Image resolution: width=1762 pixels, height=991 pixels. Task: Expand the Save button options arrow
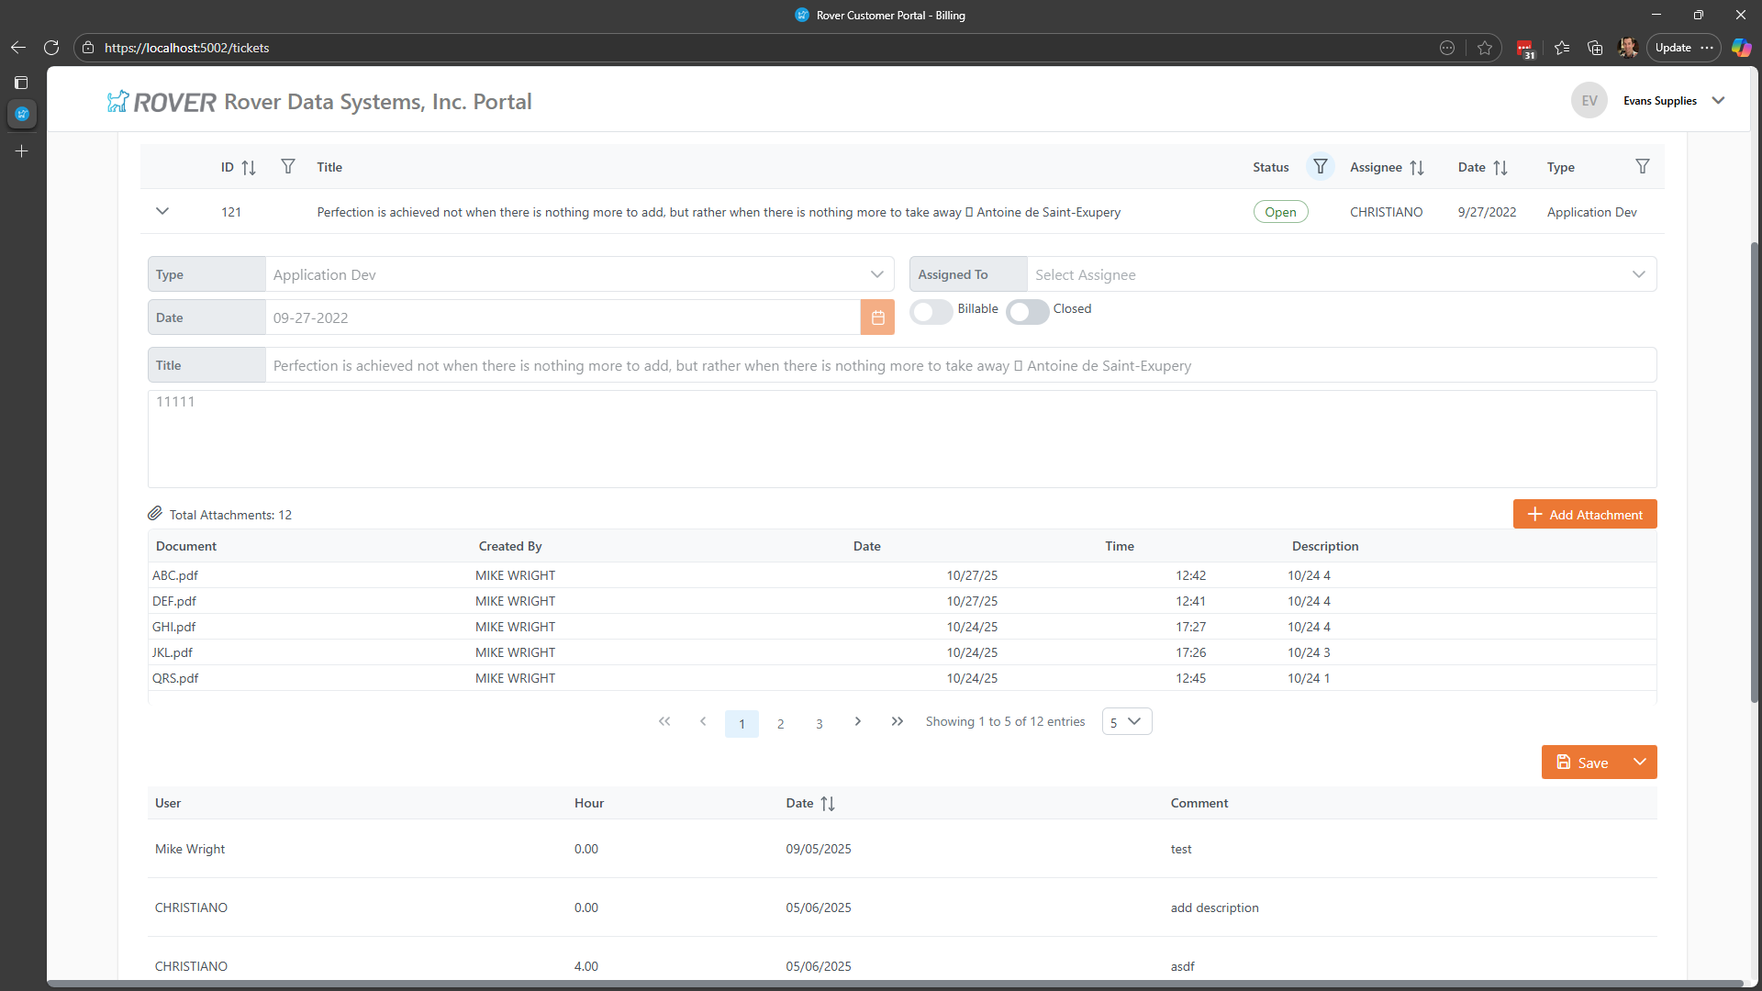(x=1639, y=763)
